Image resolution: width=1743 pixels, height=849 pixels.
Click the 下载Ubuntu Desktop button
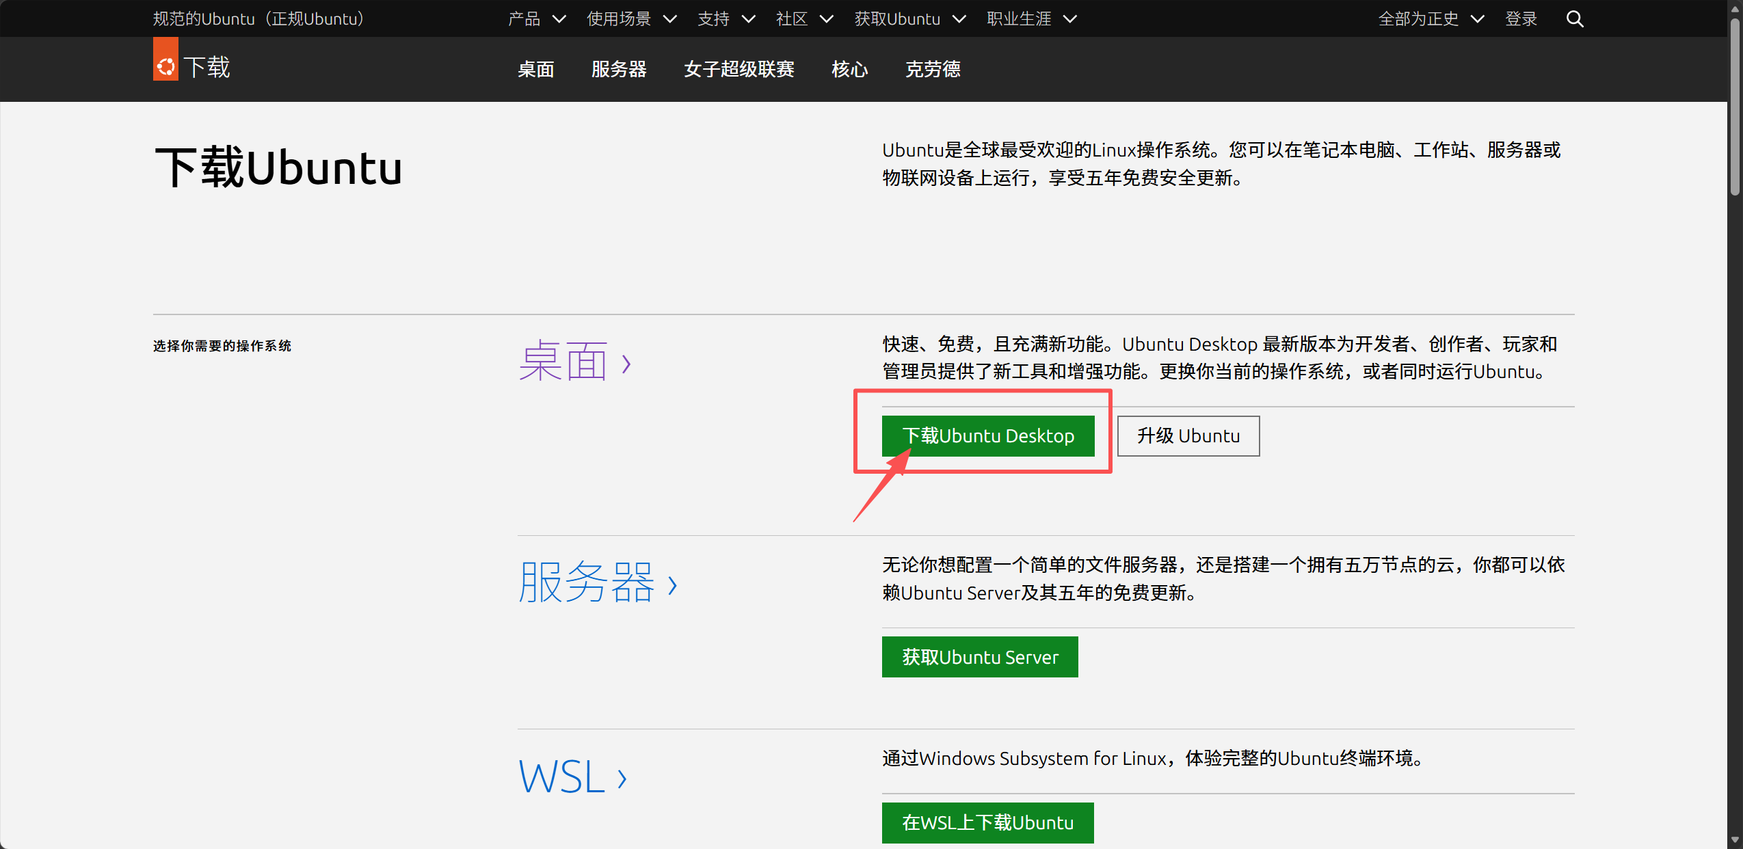pos(988,435)
